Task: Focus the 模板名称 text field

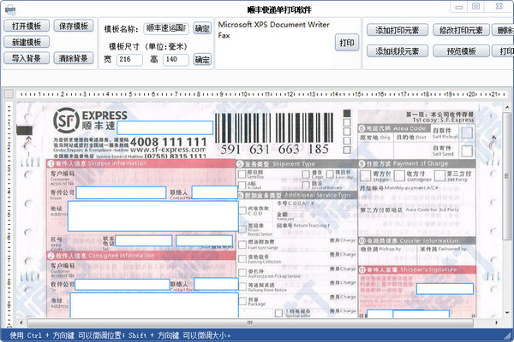Action: click(x=166, y=28)
